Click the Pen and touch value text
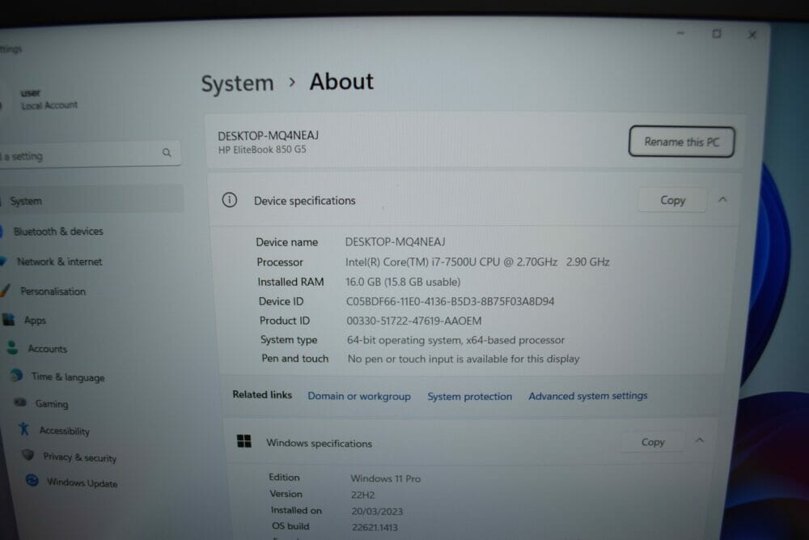 pos(464,359)
